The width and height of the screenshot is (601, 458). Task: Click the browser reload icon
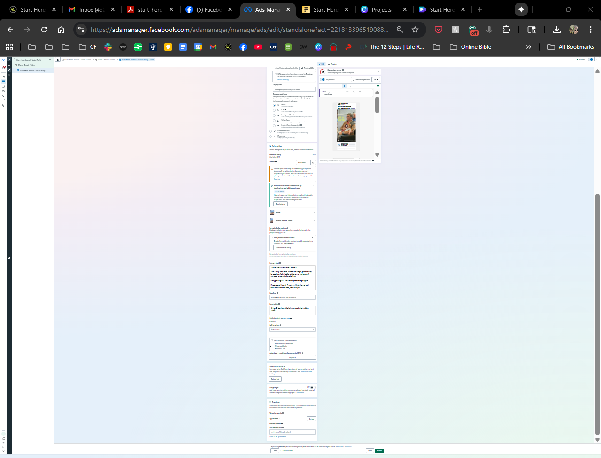click(x=44, y=30)
